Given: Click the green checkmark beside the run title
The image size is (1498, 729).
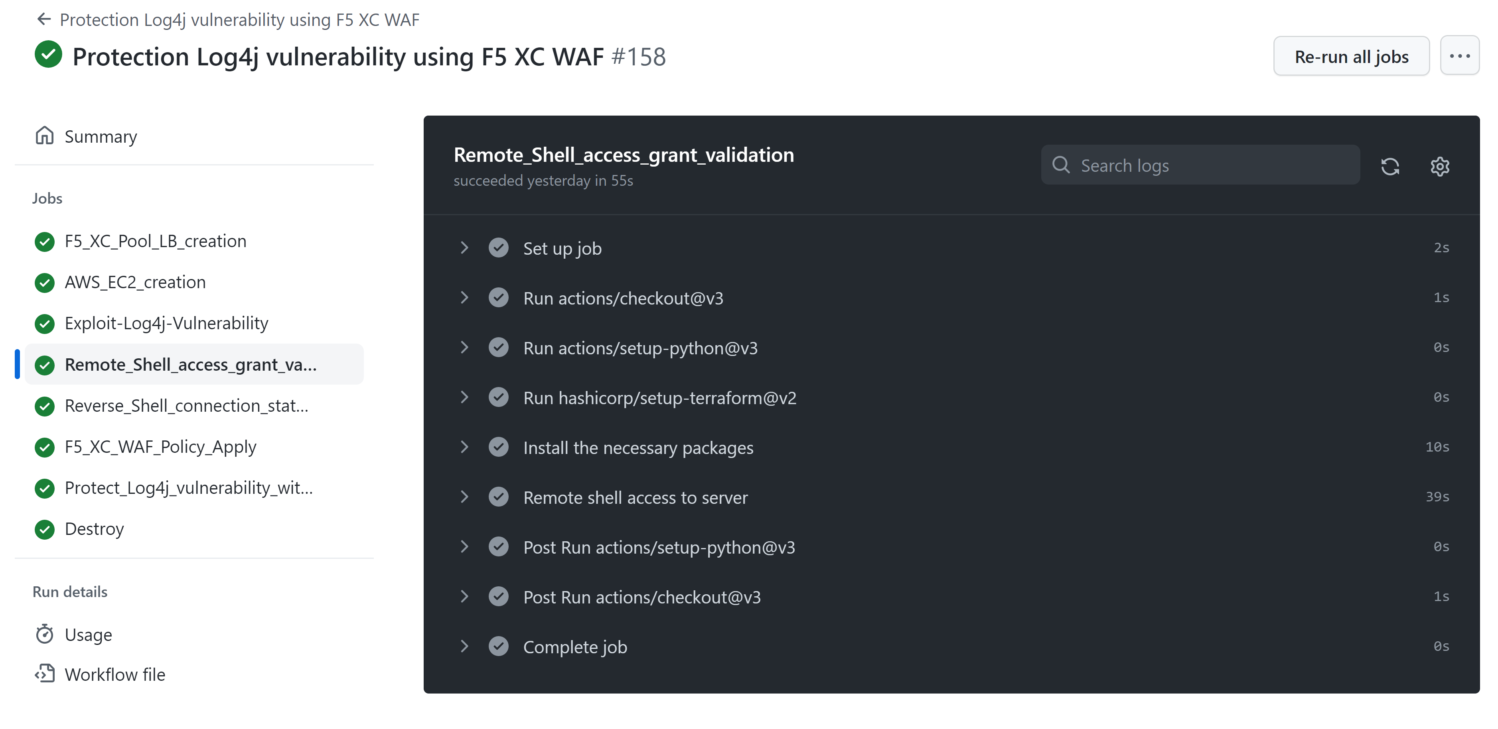Looking at the screenshot, I should coord(49,55).
